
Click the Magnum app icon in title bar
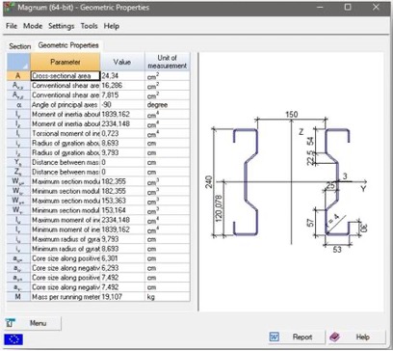[10, 8]
